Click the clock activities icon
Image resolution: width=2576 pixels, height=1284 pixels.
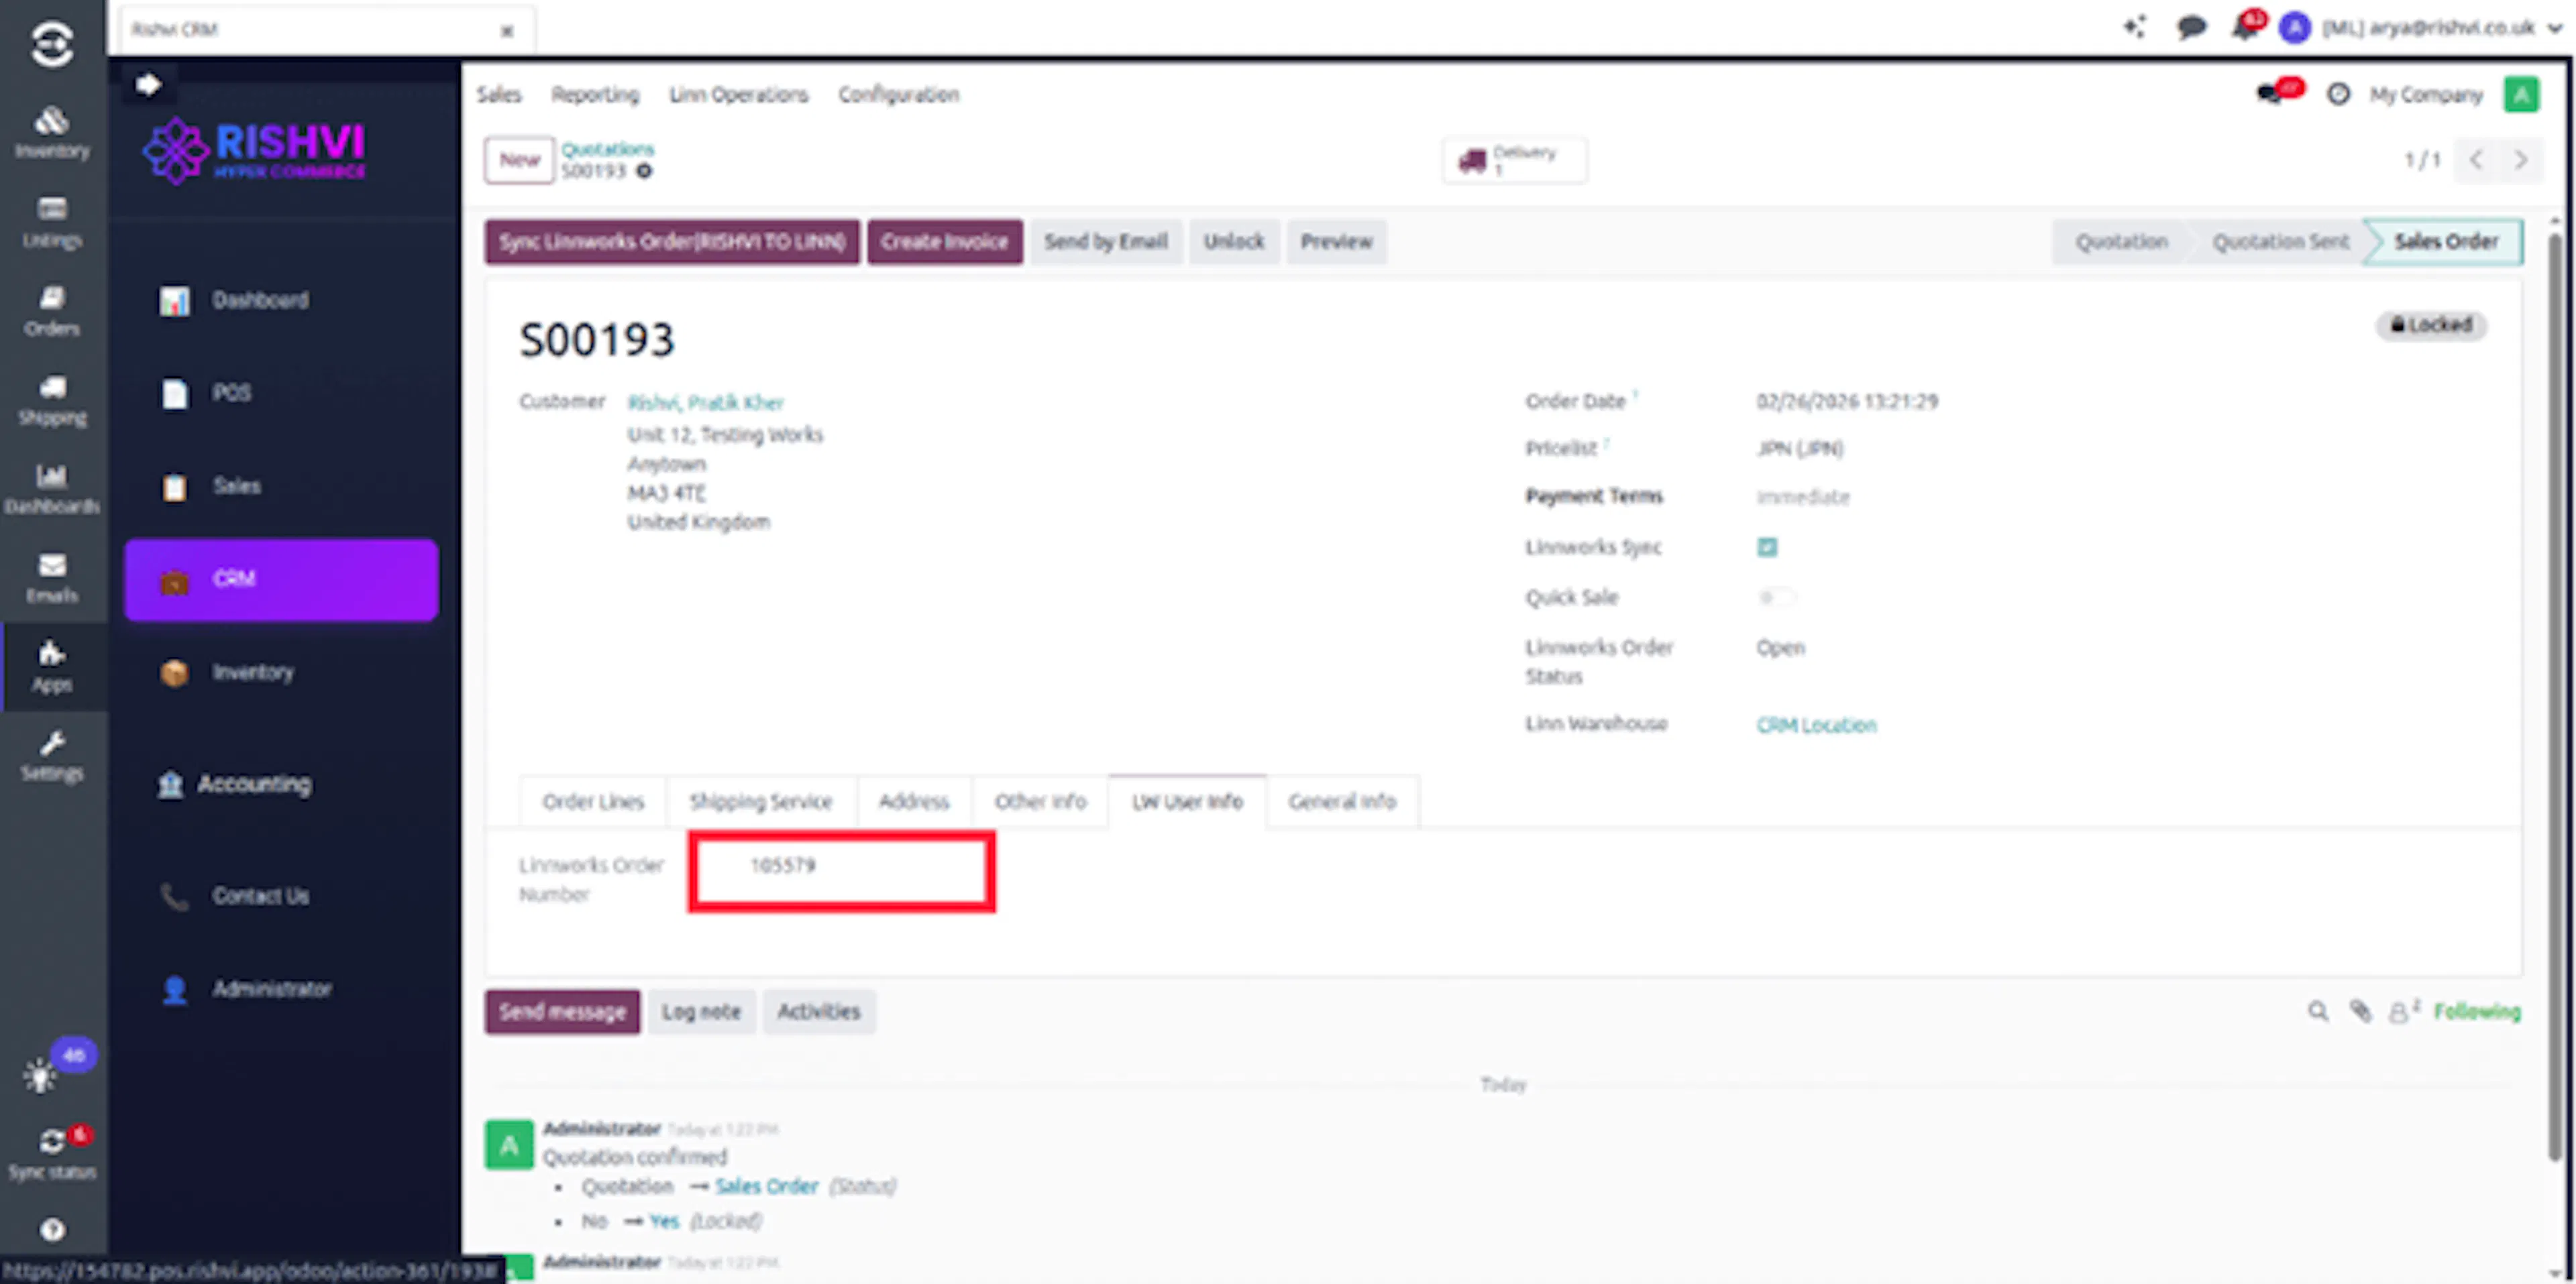pos(2338,94)
